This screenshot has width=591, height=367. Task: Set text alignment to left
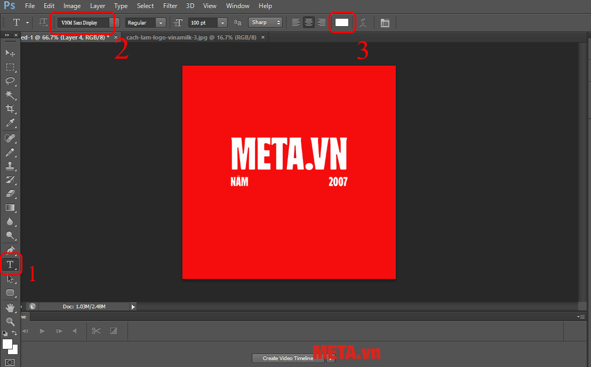[x=296, y=22]
